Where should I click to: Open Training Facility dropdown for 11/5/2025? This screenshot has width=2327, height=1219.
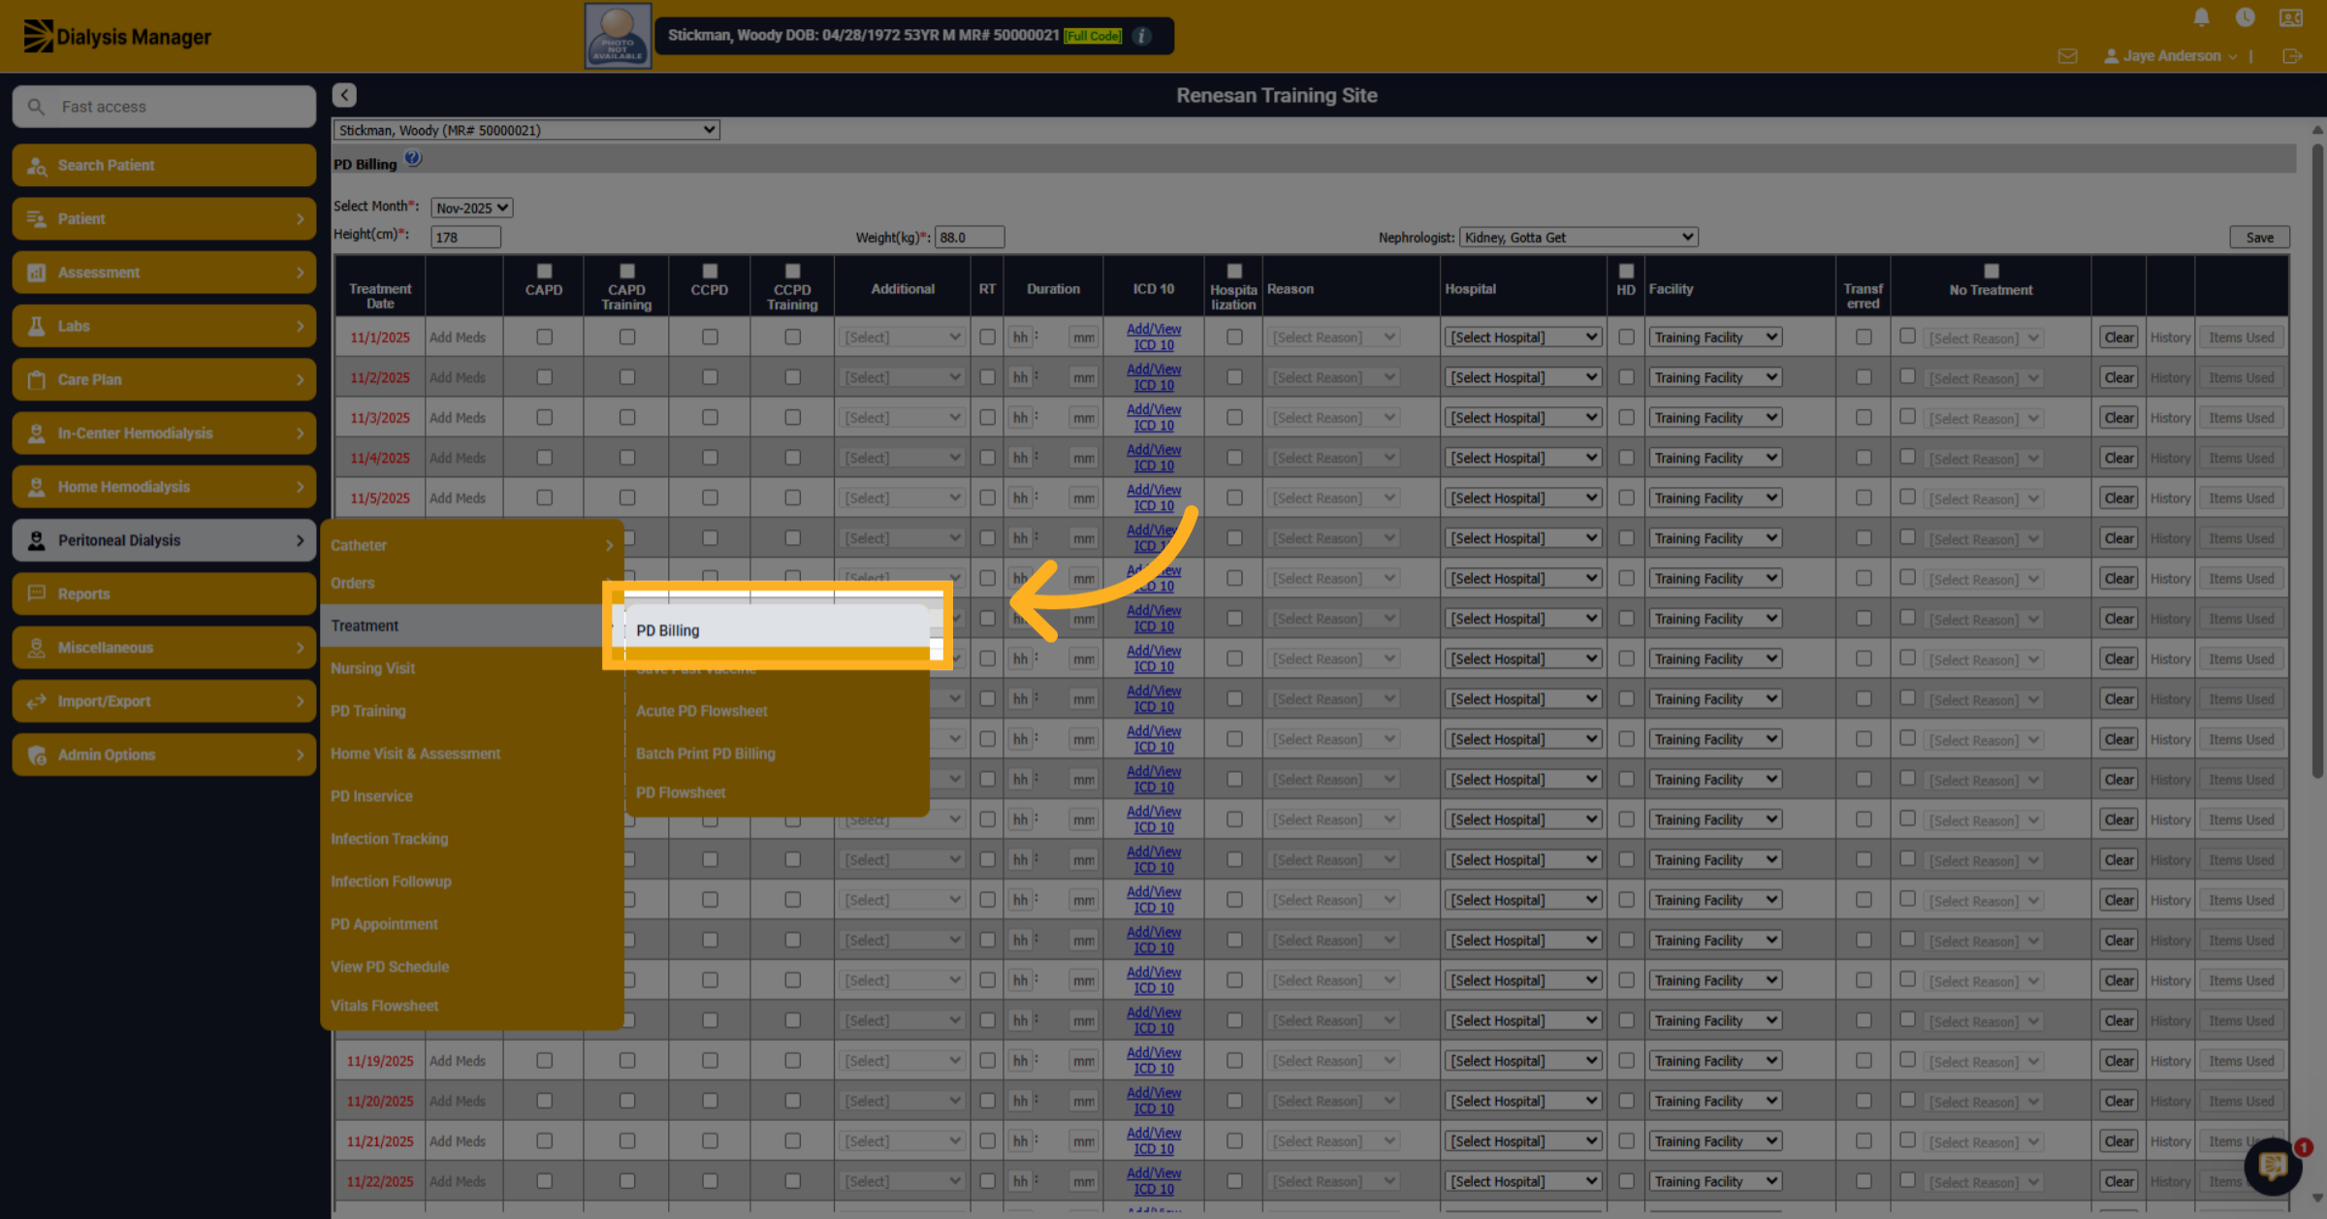1715,498
